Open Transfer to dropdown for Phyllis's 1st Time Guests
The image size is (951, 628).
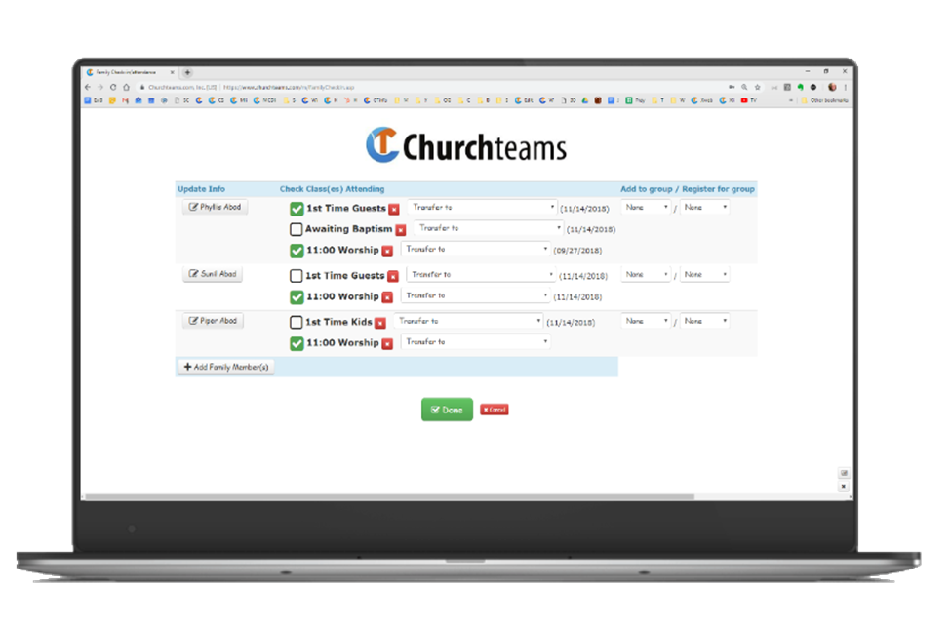[x=482, y=208]
